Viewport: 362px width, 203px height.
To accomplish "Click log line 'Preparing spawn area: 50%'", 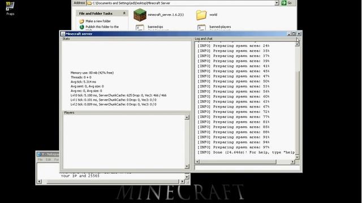I will tap(234, 81).
